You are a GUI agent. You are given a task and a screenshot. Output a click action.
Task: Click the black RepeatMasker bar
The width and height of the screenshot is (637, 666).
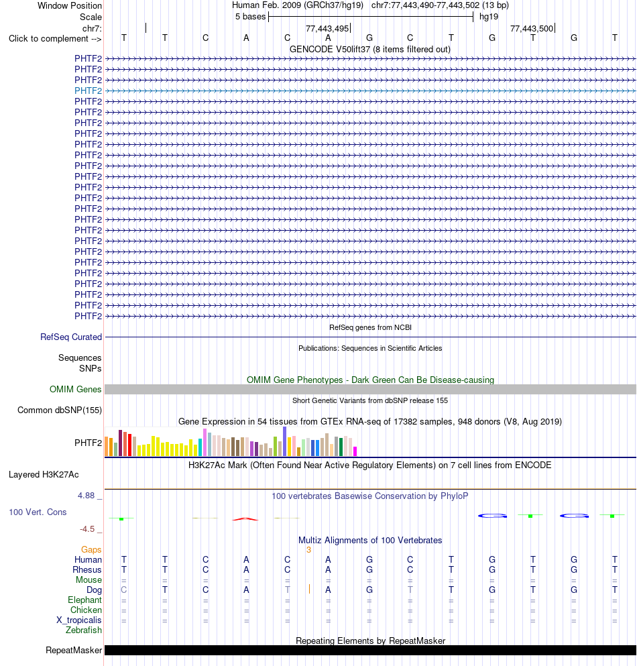pos(370,651)
